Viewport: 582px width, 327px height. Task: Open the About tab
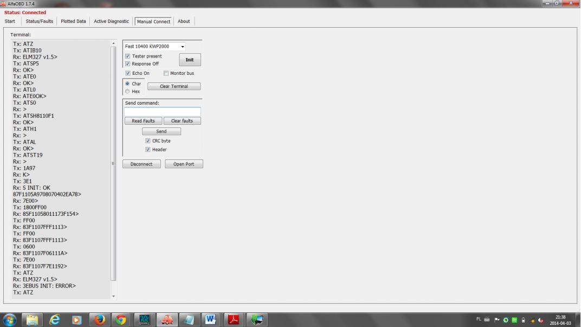point(183,21)
